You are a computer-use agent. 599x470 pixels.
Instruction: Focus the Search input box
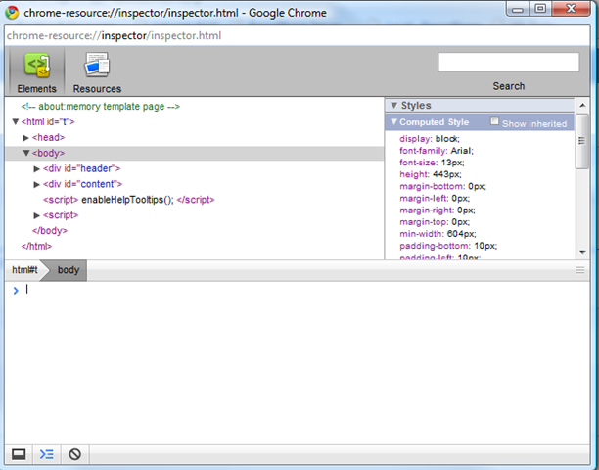click(508, 62)
